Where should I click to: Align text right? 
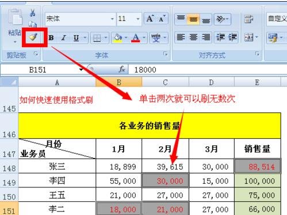coord(206,37)
